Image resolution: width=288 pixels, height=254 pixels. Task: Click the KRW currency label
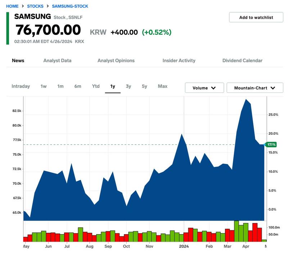click(x=98, y=32)
